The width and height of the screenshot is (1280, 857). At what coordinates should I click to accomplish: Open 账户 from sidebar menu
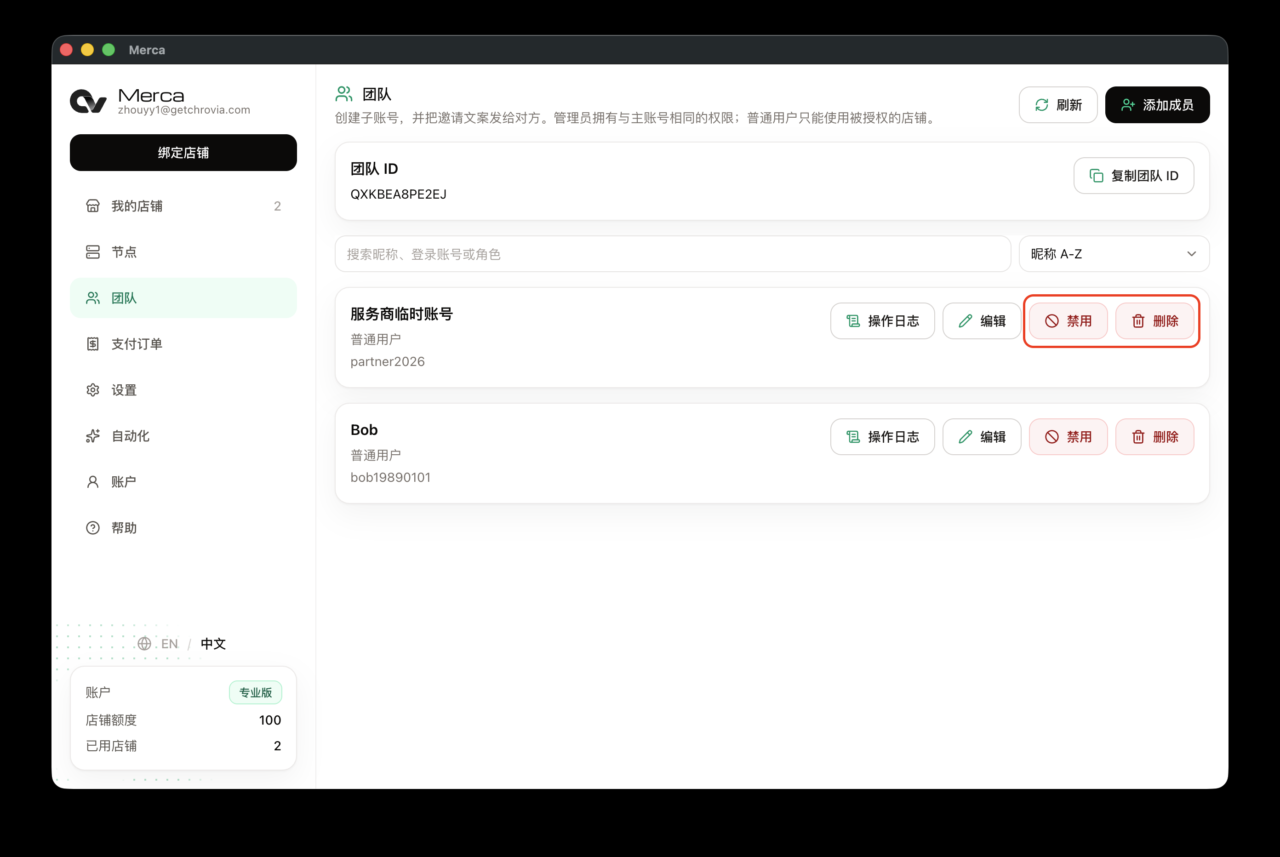[183, 481]
